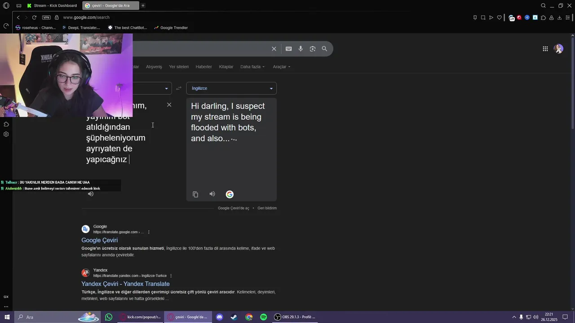Open Spotify from taskbar
575x323 pixels.
pyautogui.click(x=264, y=317)
